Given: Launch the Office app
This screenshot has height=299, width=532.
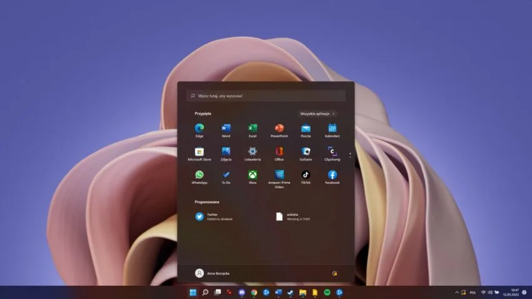Looking at the screenshot, I should tap(279, 154).
